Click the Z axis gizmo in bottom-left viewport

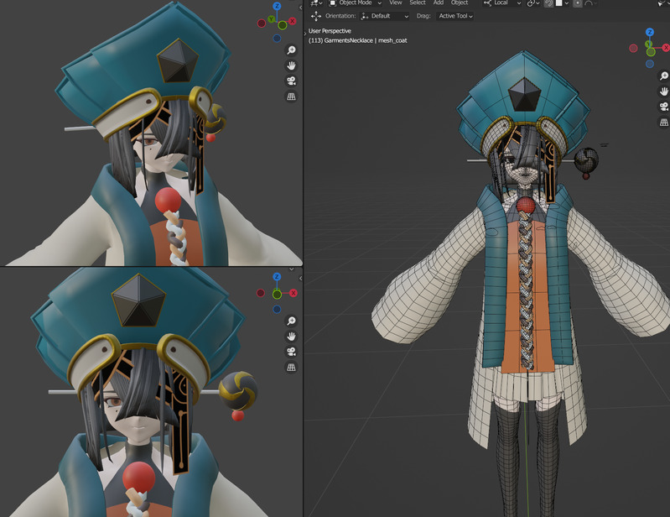click(x=277, y=277)
